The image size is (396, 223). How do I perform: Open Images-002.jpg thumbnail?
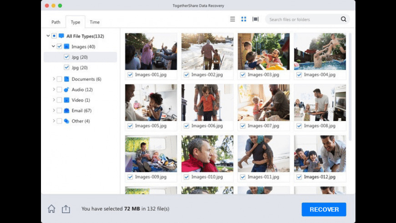208,51
